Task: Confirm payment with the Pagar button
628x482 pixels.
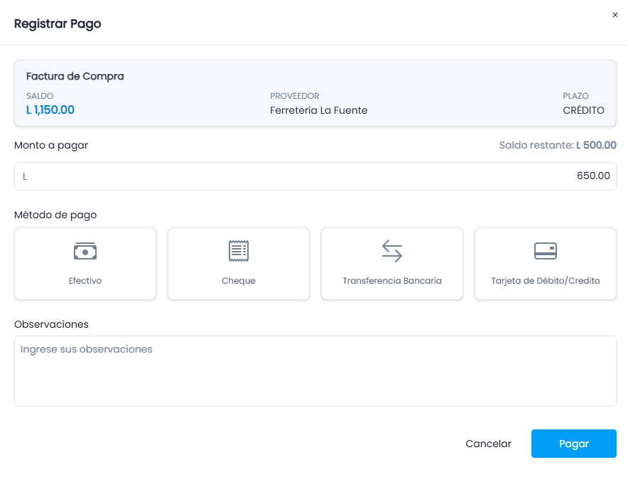Action: point(574,444)
